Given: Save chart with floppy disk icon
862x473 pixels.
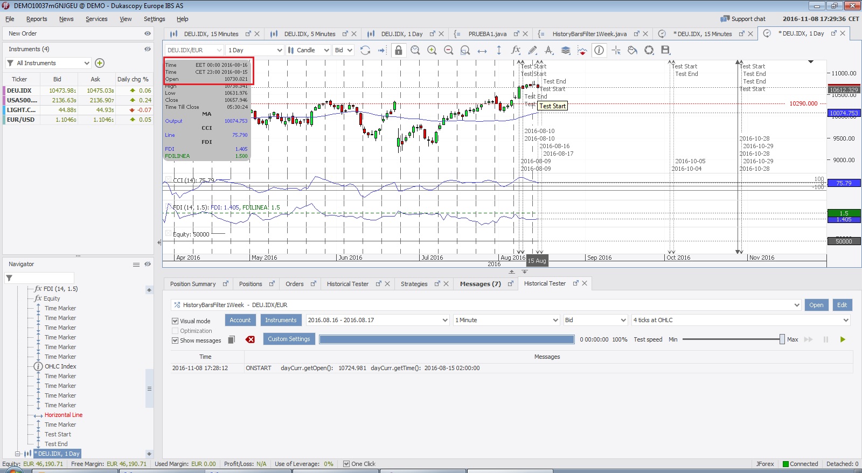Looking at the screenshot, I should pos(665,50).
